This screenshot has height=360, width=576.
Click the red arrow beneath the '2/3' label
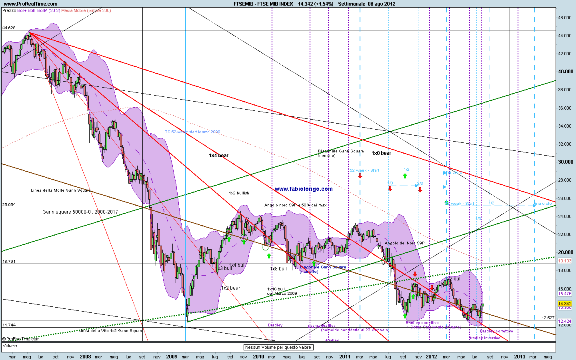point(420,190)
